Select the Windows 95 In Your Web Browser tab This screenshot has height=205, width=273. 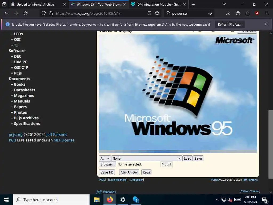99,5
